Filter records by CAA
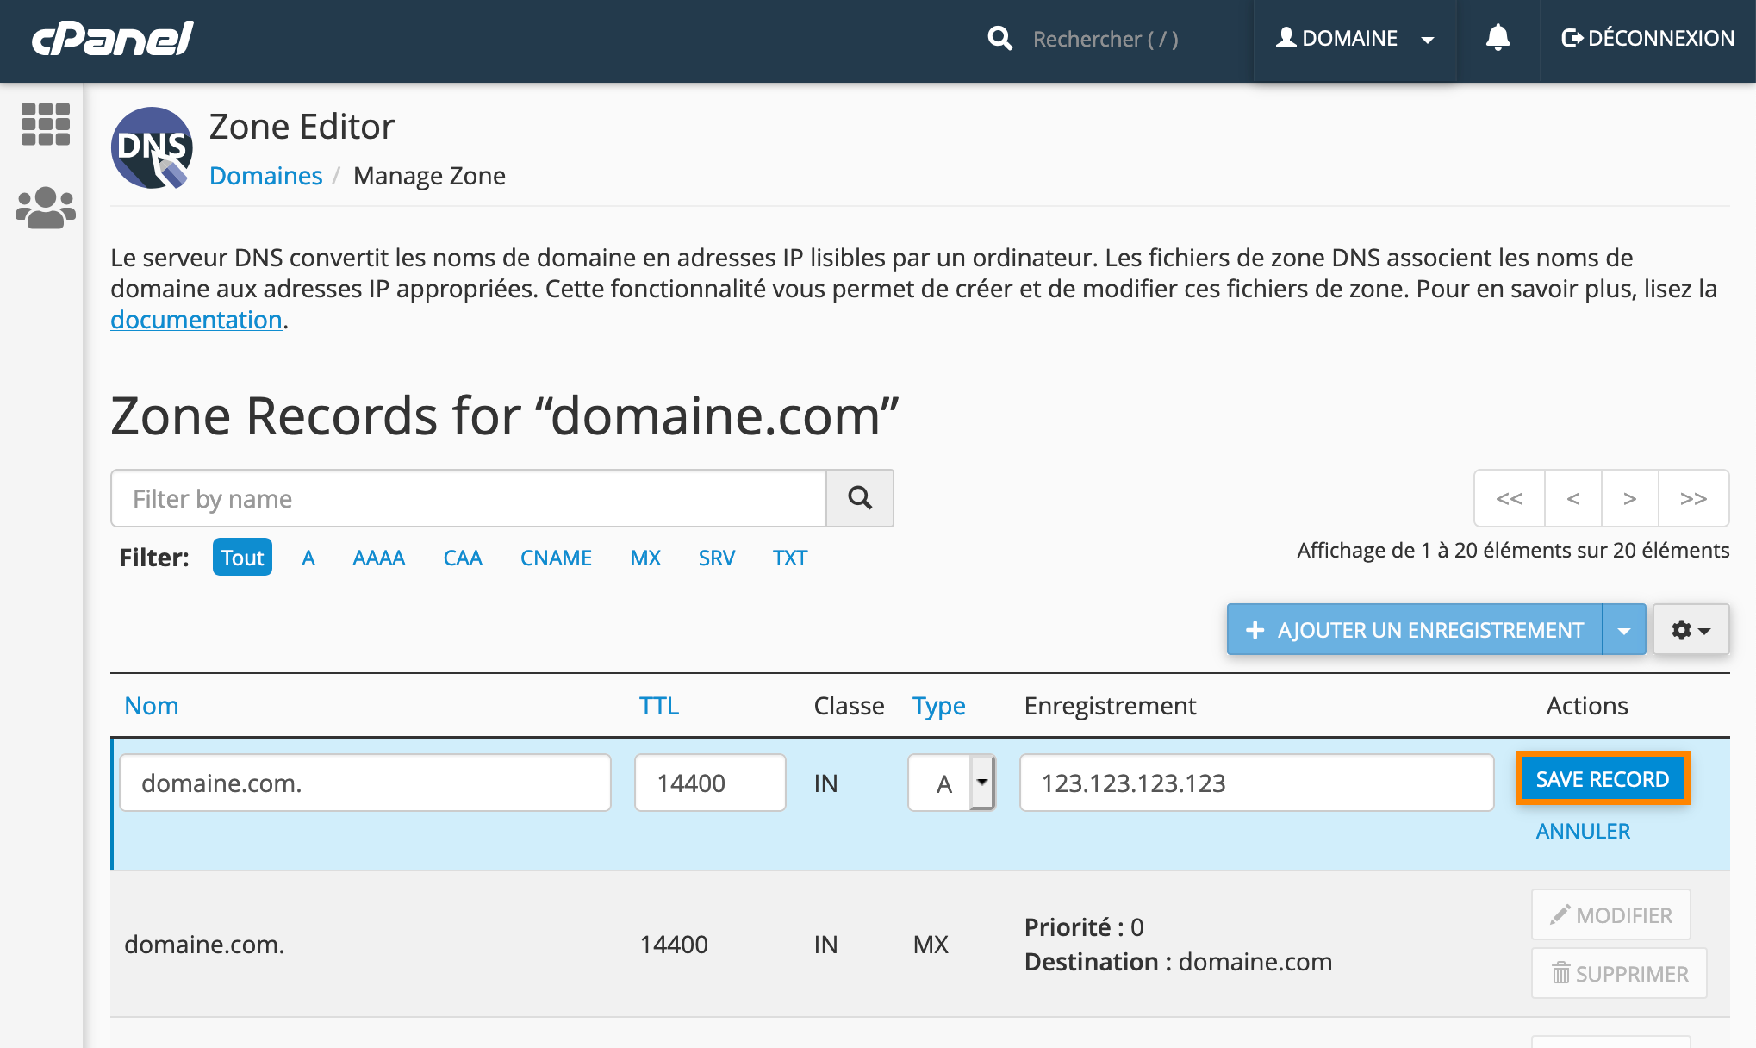 point(463,558)
